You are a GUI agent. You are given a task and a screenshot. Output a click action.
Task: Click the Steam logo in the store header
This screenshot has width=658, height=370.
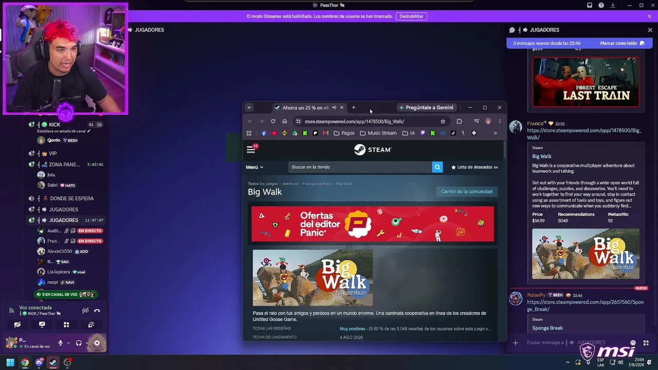(x=373, y=150)
